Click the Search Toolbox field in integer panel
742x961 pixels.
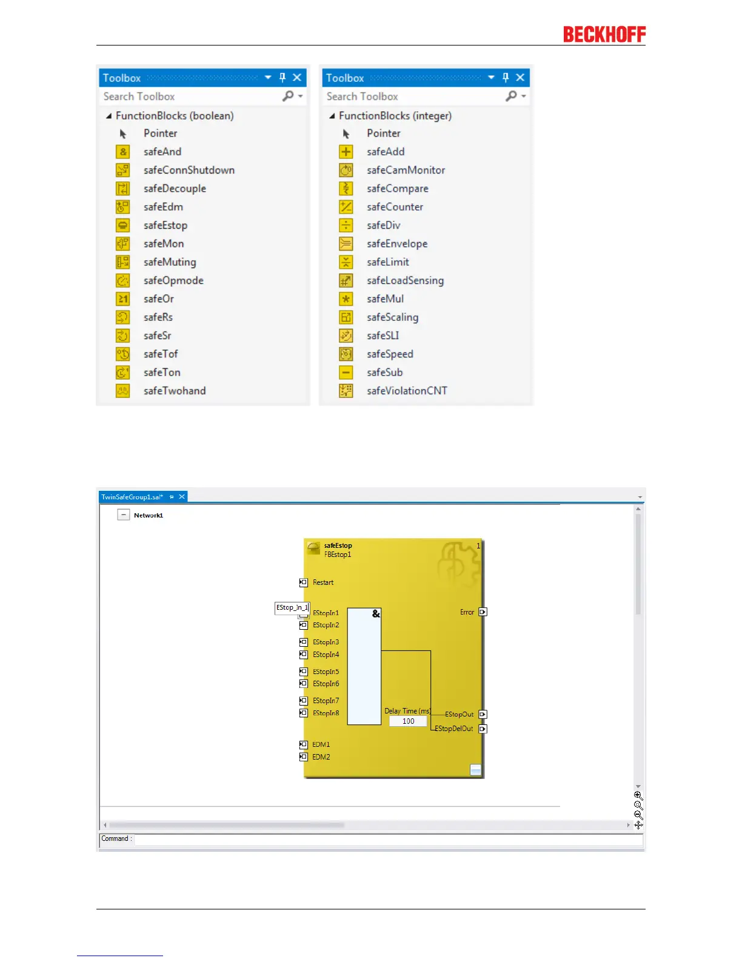coord(414,96)
